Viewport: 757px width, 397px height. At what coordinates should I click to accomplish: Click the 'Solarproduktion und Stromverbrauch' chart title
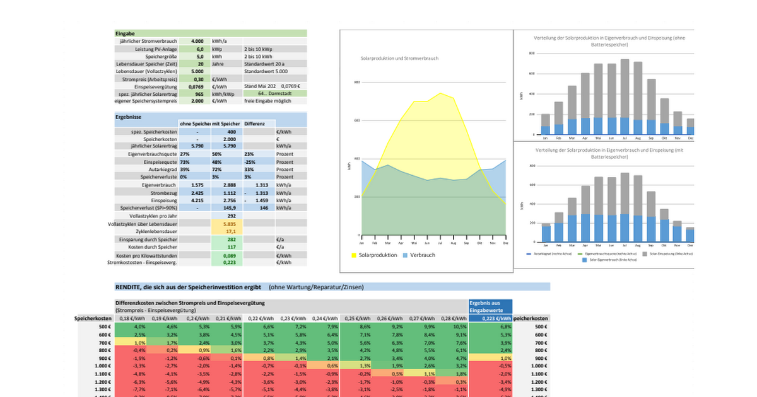[x=399, y=59]
